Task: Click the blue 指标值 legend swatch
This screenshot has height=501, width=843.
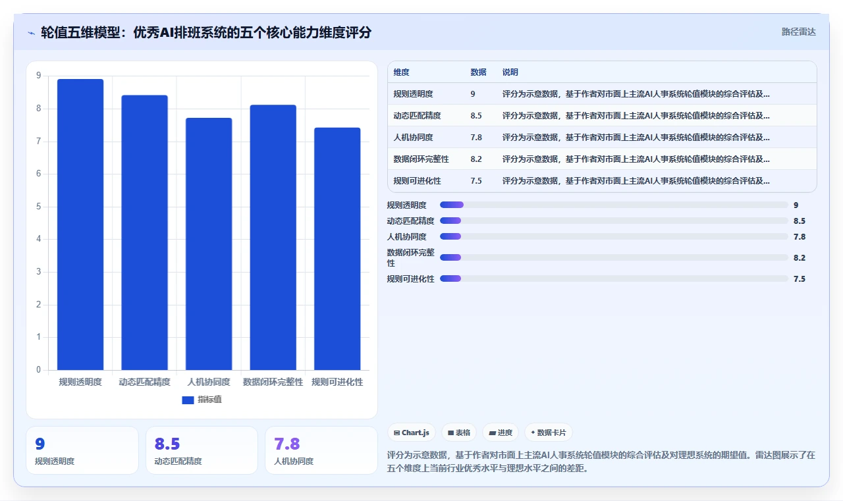Action: 188,400
